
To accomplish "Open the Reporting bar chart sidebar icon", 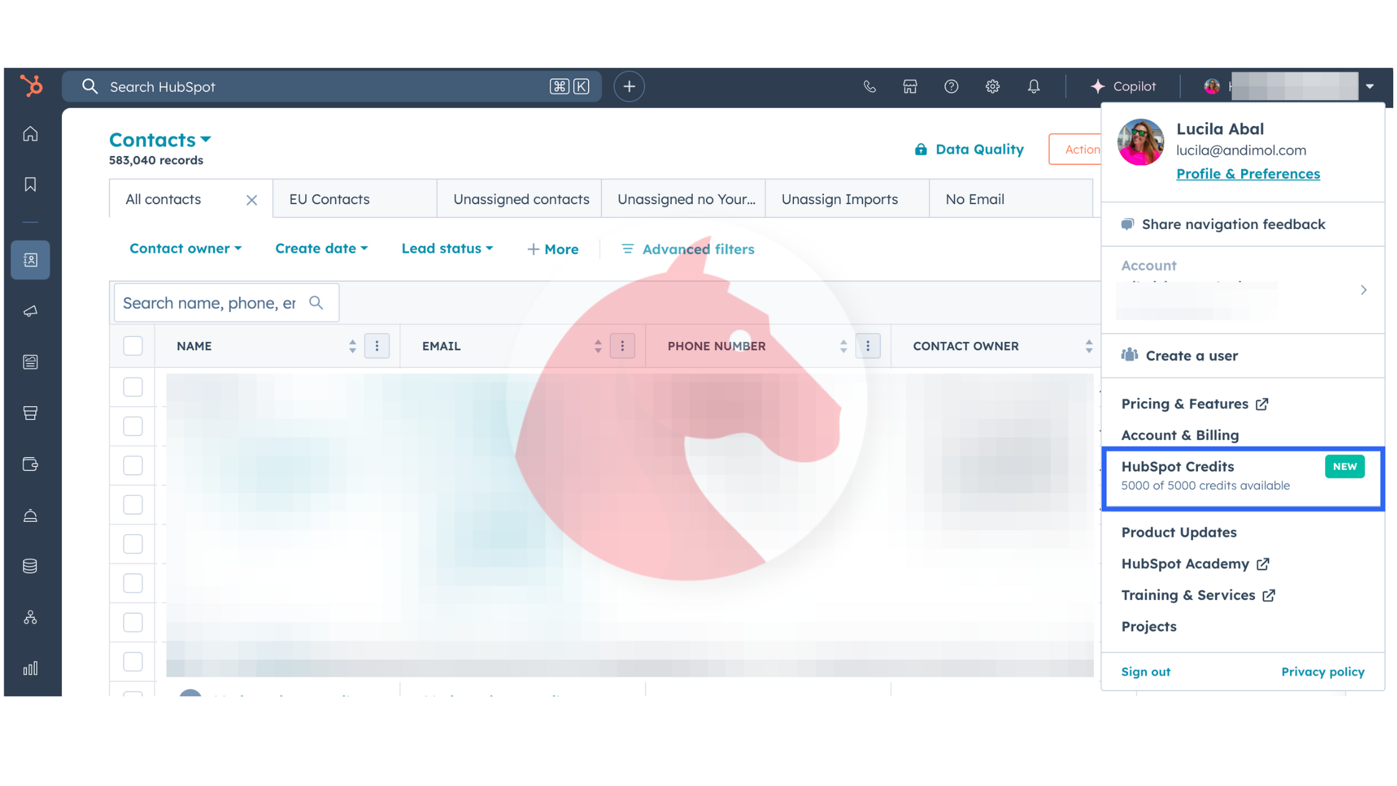I will [30, 668].
